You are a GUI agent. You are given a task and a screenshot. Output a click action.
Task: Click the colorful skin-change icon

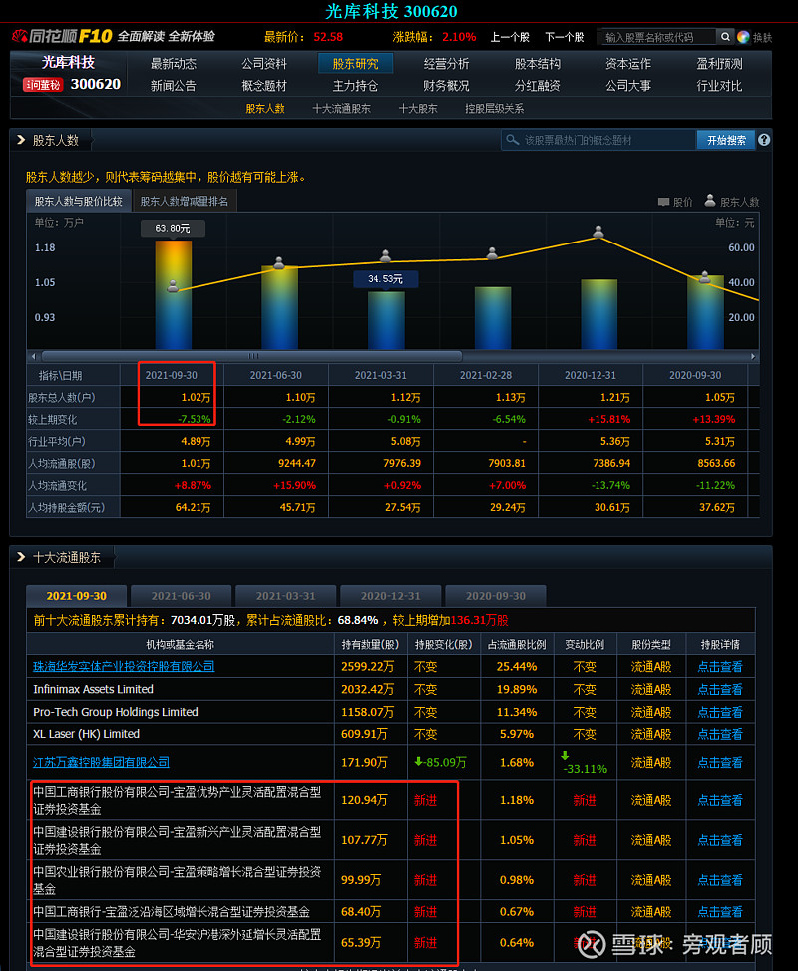(743, 37)
